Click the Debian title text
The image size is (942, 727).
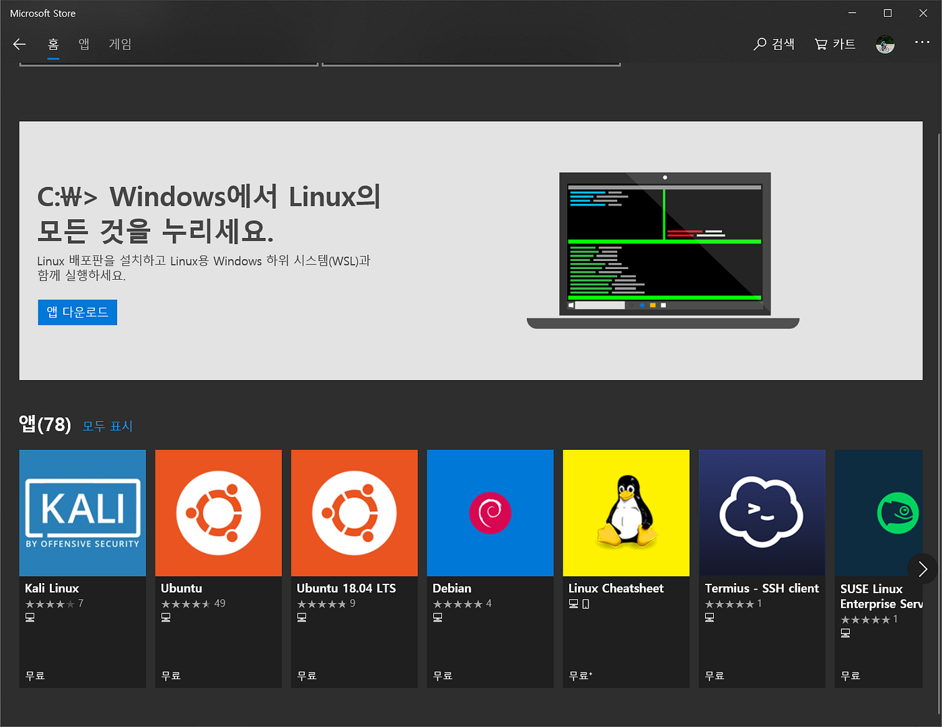coord(452,588)
